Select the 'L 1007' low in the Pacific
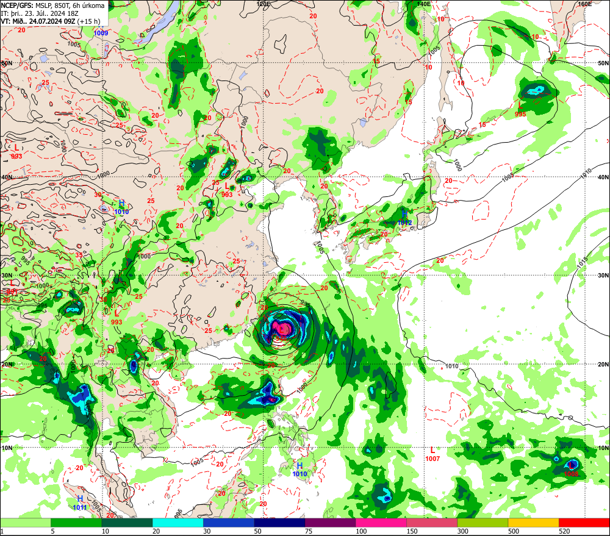610x536 pixels. pyautogui.click(x=432, y=455)
